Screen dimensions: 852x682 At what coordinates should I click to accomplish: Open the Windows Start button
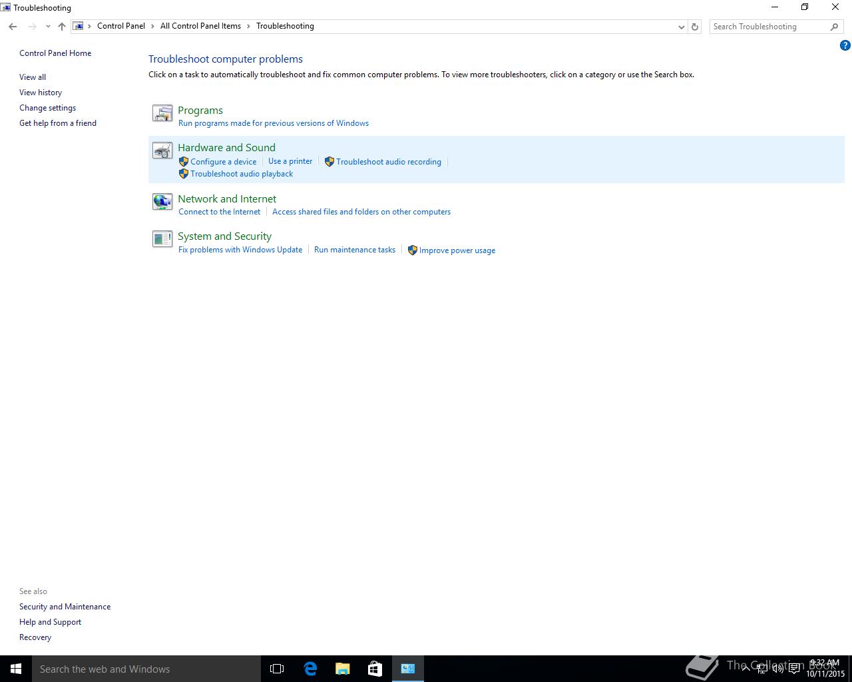[16, 669]
